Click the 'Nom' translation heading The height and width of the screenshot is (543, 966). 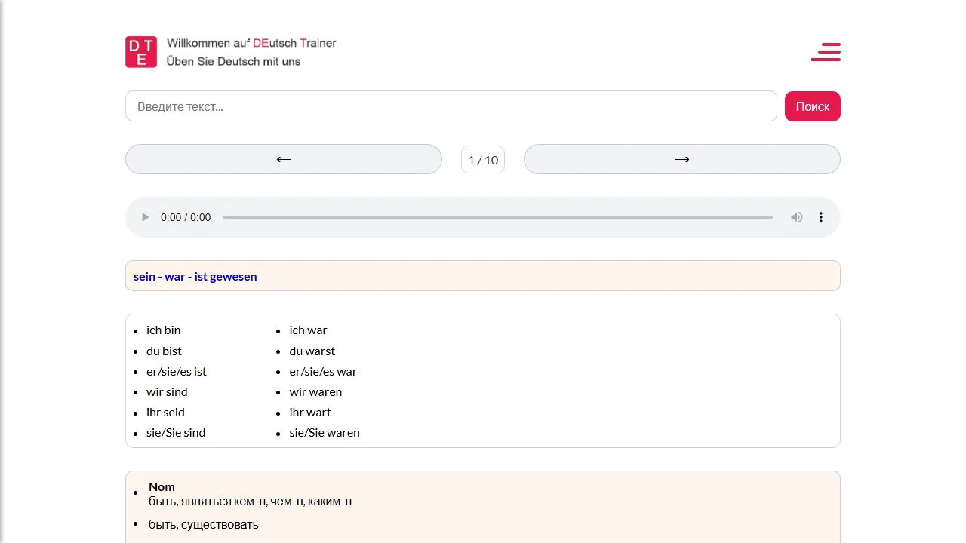(x=162, y=486)
